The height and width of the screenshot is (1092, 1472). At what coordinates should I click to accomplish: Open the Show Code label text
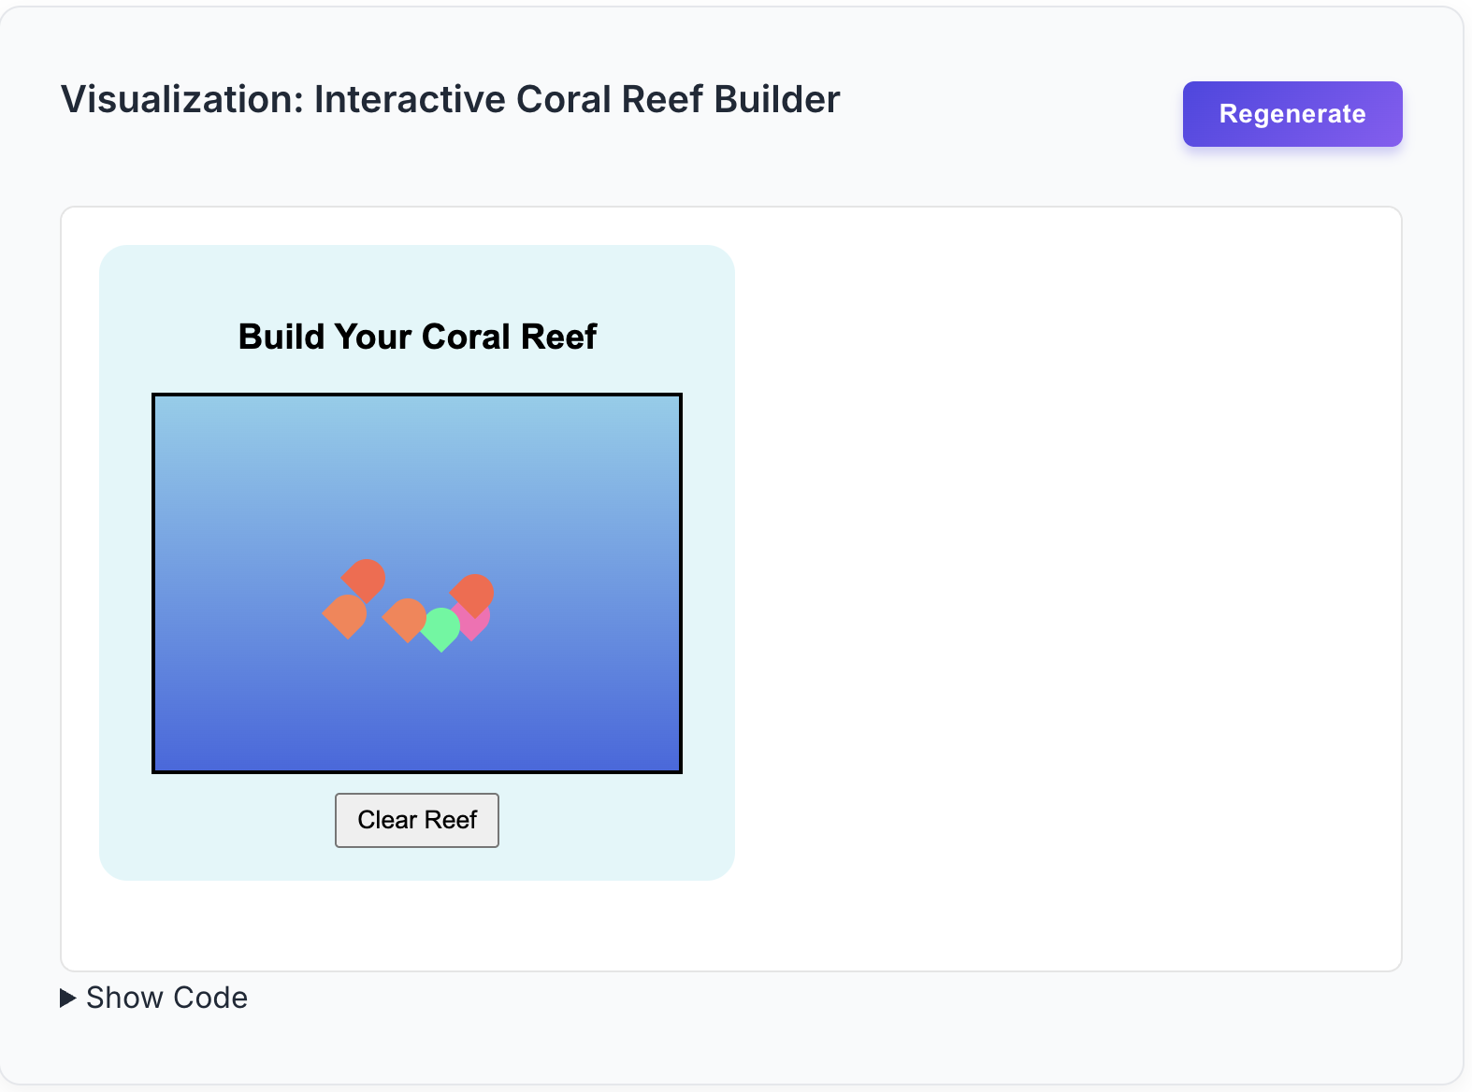(x=166, y=998)
